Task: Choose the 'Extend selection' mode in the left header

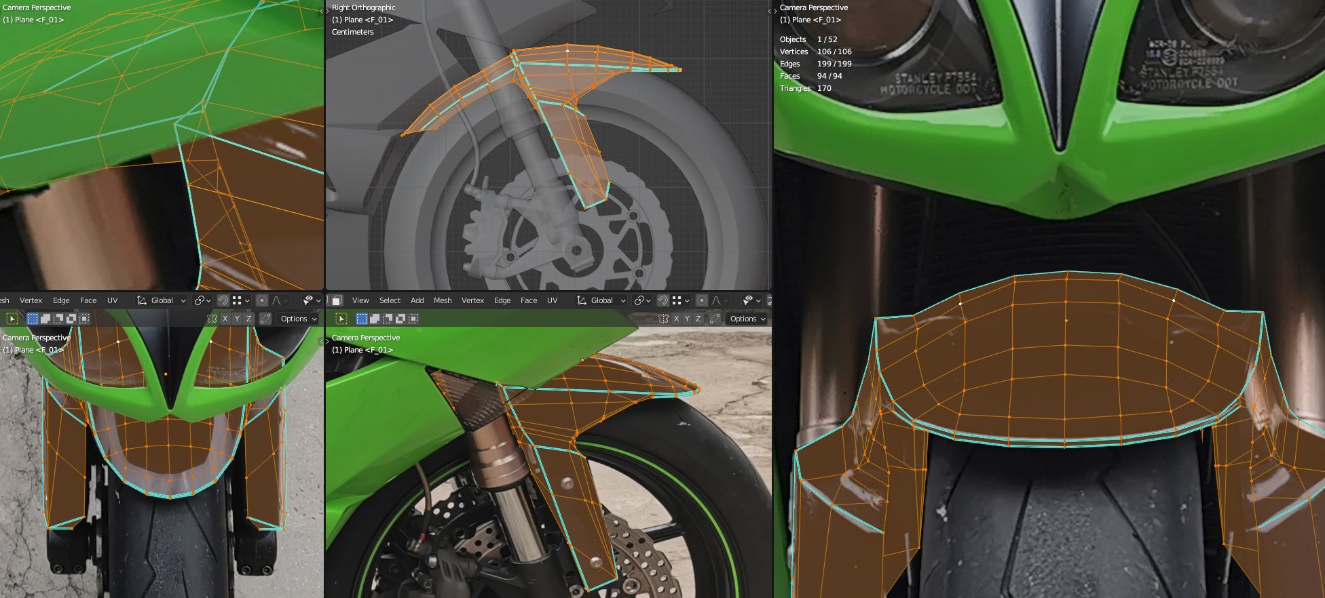Action: coord(45,318)
